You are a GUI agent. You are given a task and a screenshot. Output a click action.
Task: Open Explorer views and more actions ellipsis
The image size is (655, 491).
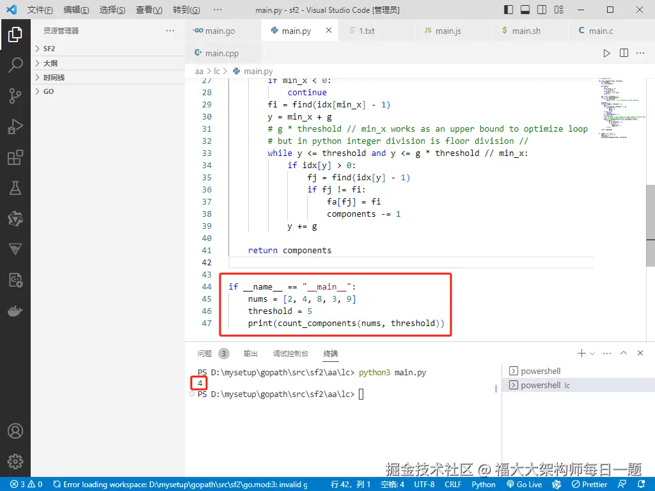[x=170, y=31]
